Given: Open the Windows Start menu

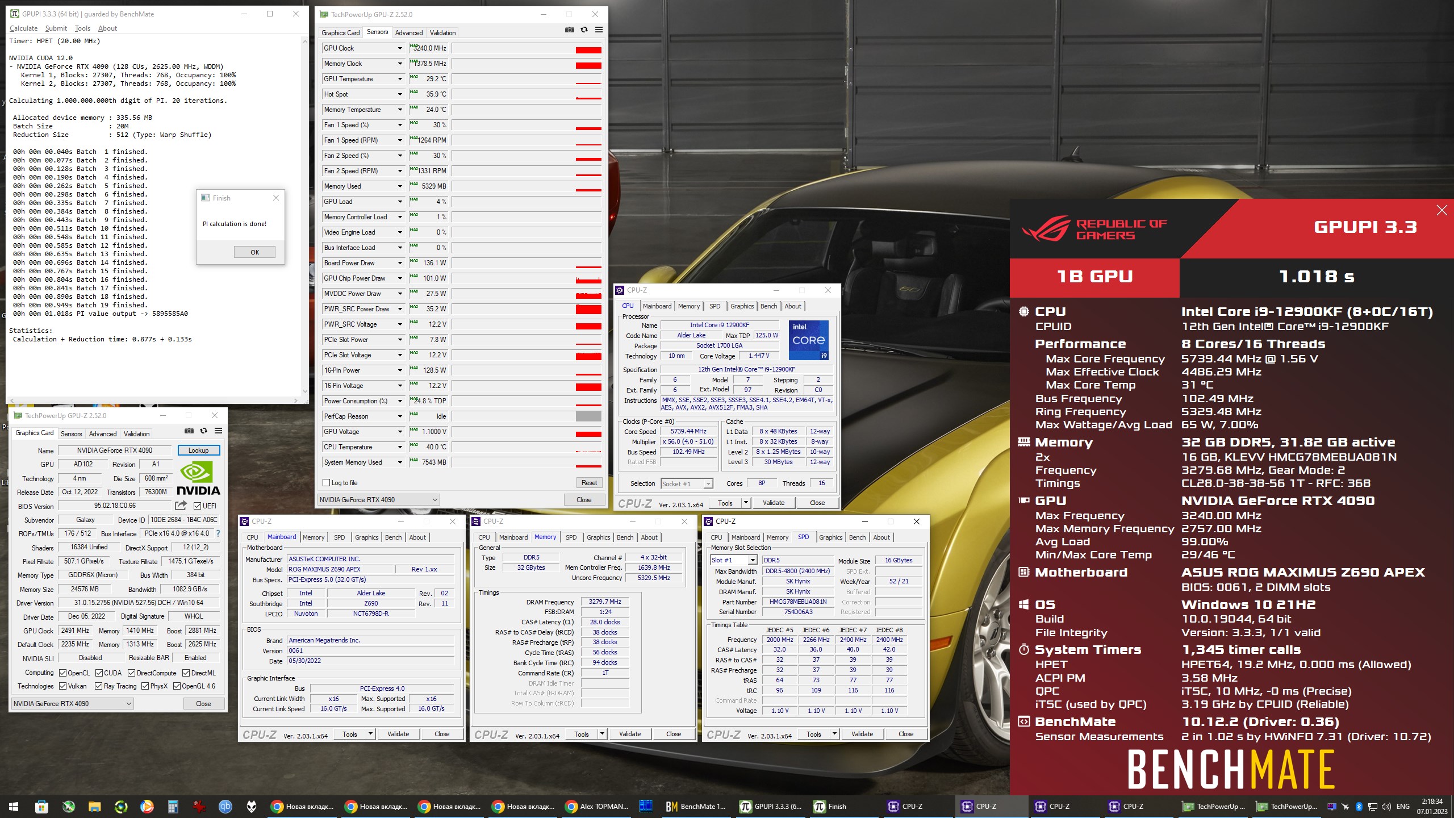Looking at the screenshot, I should coord(13,806).
